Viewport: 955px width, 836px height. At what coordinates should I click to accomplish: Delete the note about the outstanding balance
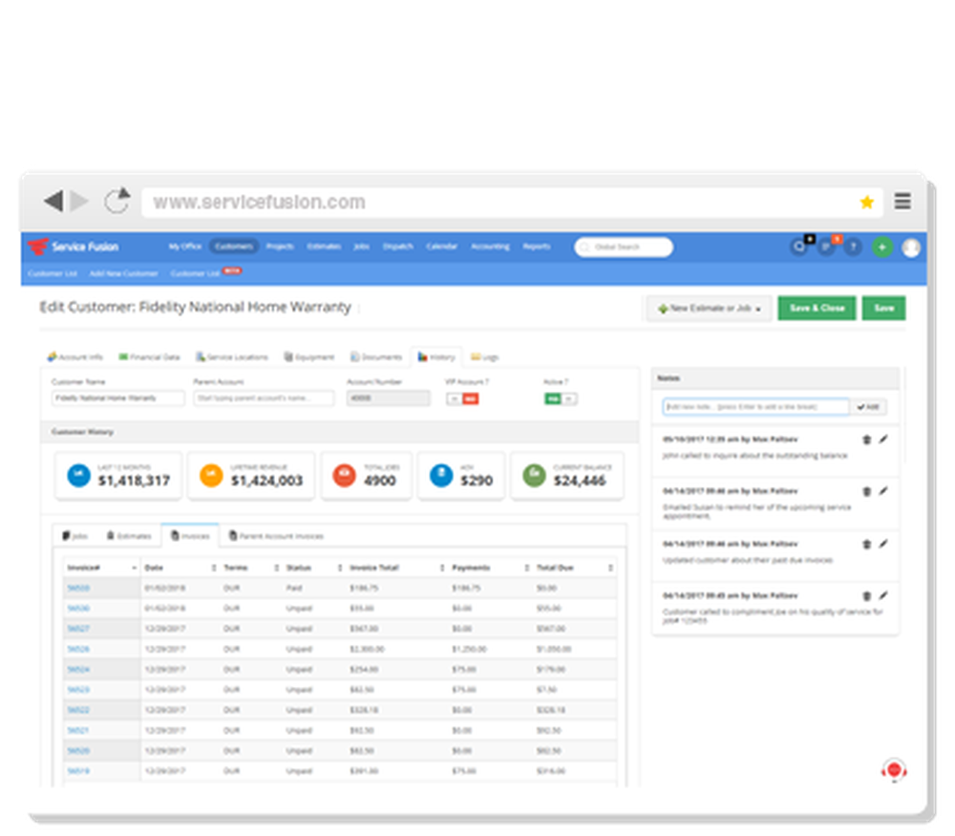click(x=866, y=439)
